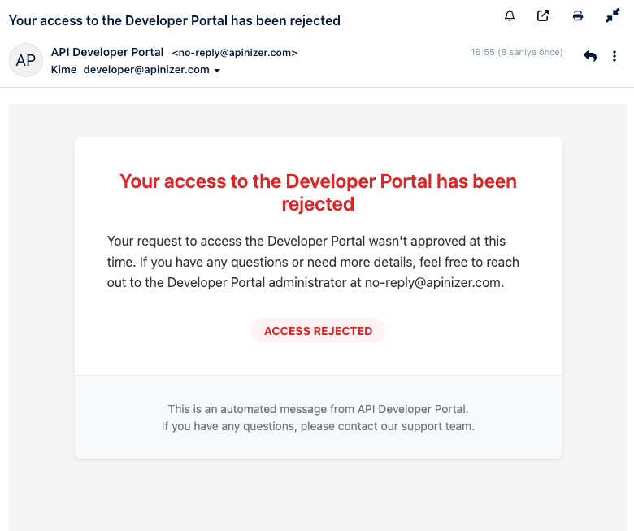This screenshot has width=634, height=531.
Task: Click the AP sender avatar
Action: (25, 61)
